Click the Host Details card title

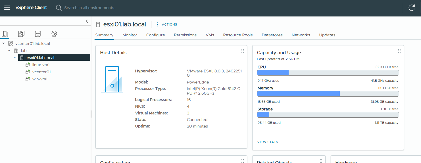click(x=113, y=53)
